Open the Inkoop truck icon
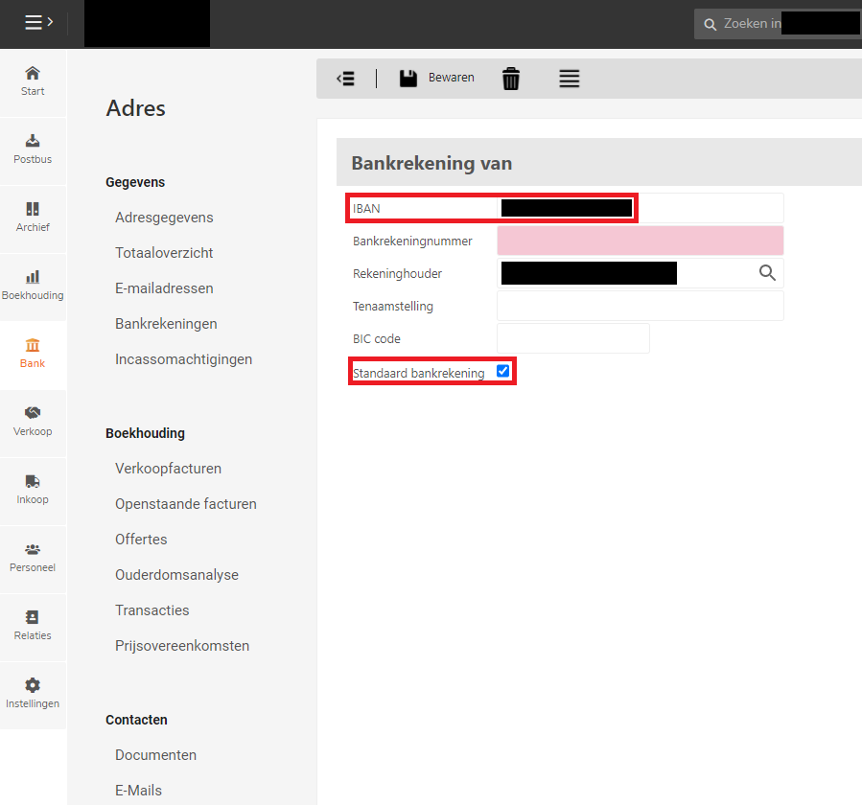 [33, 481]
